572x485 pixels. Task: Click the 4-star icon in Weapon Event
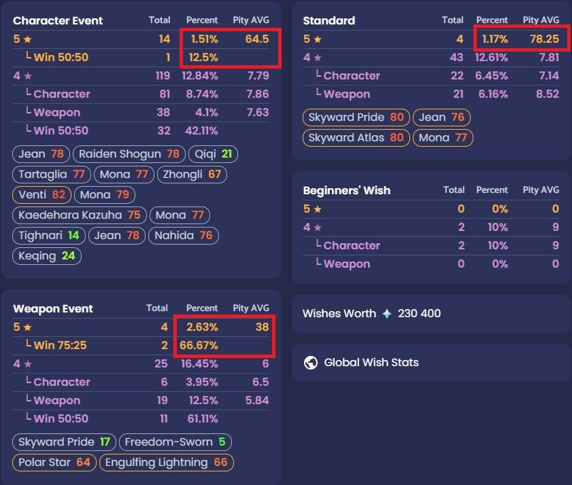click(x=27, y=364)
